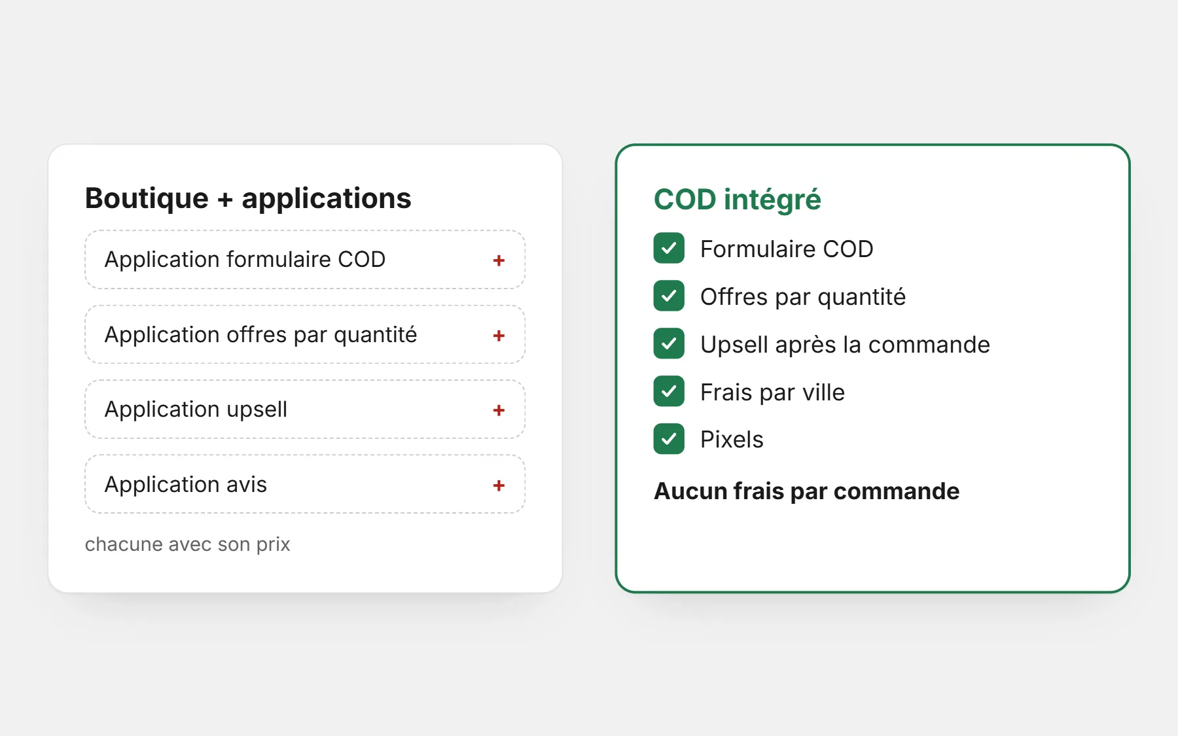
Task: Uncheck Upsell après la commande
Action: (669, 343)
